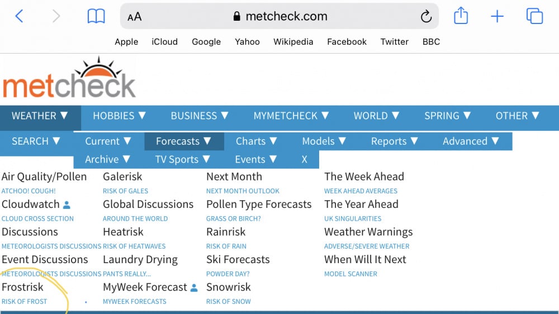This screenshot has width=559, height=314.
Task: Expand the Charts dropdown
Action: [x=257, y=141]
